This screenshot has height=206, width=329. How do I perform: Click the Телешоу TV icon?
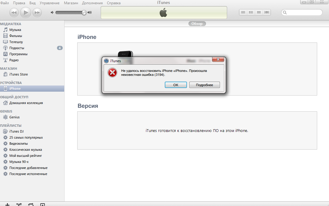(5, 42)
